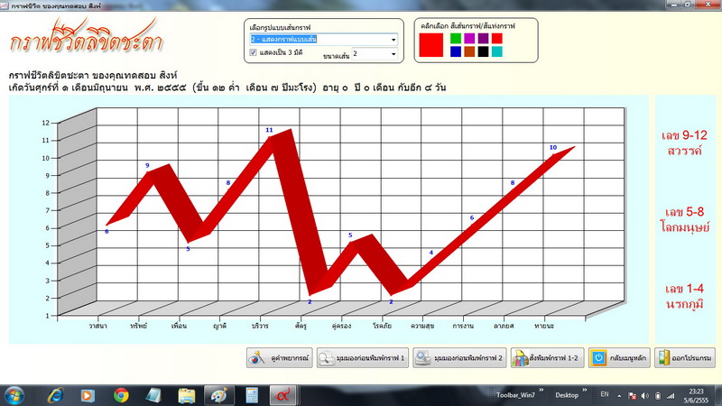The width and height of the screenshot is (722, 406).
Task: Switch the EN language indicator
Action: coord(605,394)
